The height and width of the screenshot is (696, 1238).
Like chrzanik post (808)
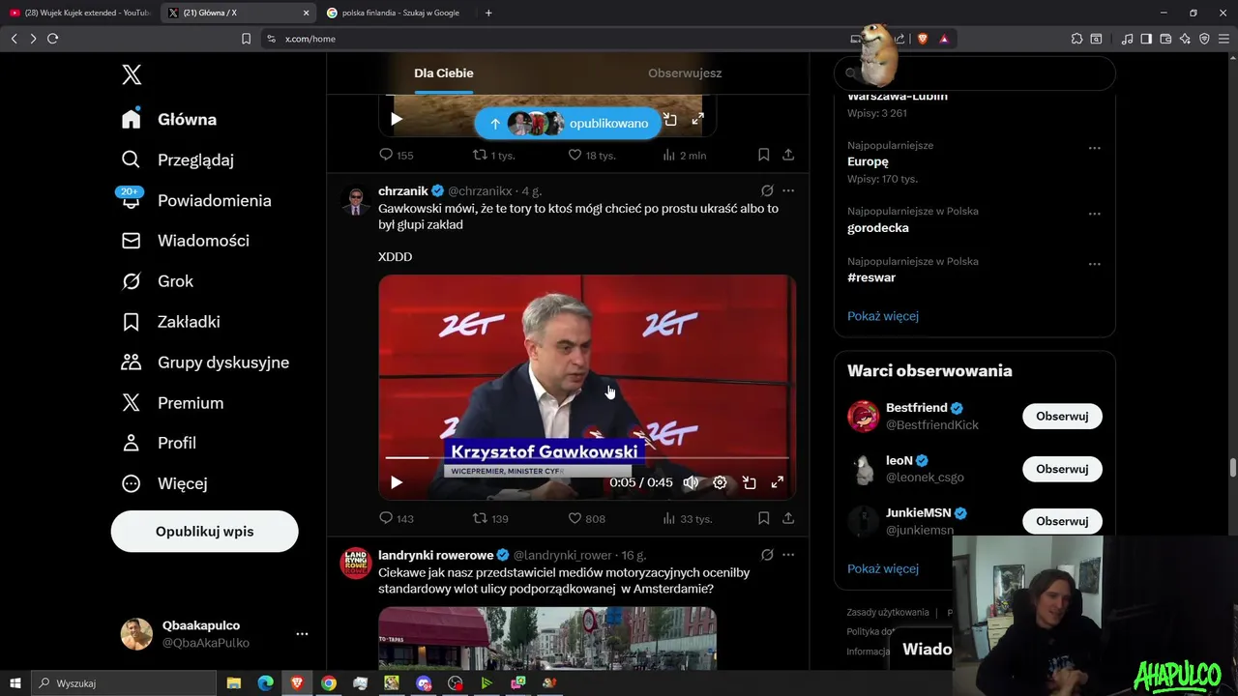point(586,518)
